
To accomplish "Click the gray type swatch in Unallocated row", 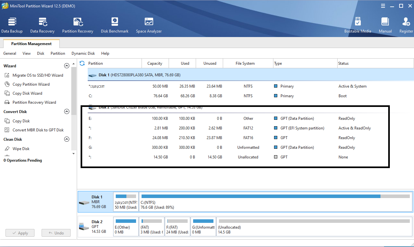I will (276, 157).
